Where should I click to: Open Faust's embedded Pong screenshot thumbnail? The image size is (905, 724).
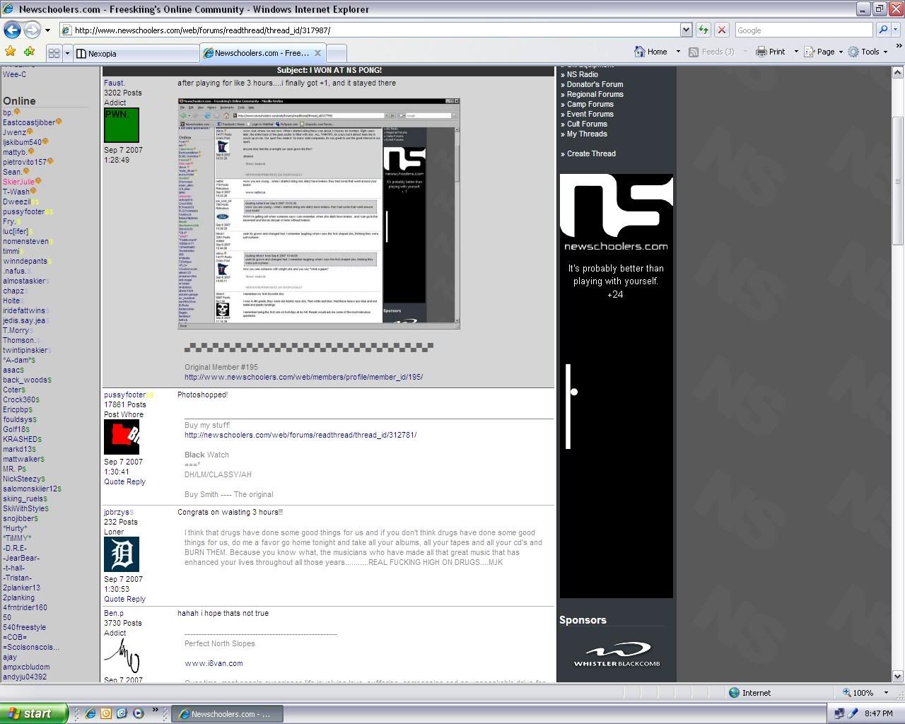(x=318, y=213)
